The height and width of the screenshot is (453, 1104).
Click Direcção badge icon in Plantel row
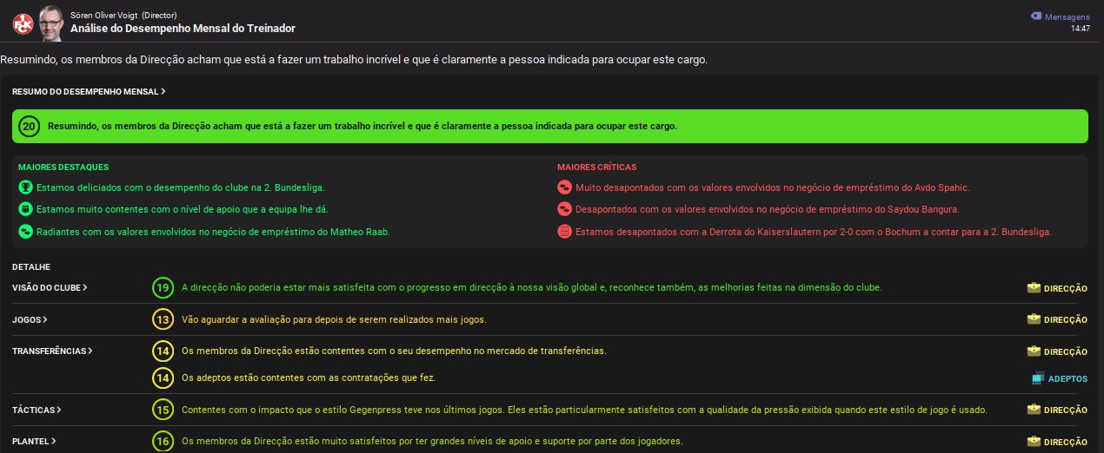point(1034,442)
